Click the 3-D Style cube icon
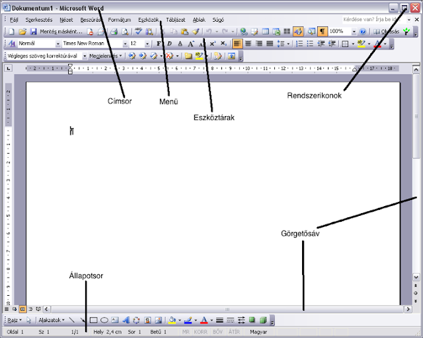This screenshot has width=423, height=338. [263, 320]
